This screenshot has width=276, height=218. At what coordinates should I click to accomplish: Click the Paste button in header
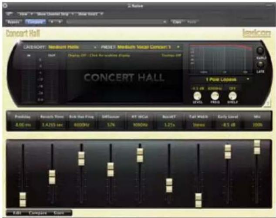pyautogui.click(x=192, y=22)
